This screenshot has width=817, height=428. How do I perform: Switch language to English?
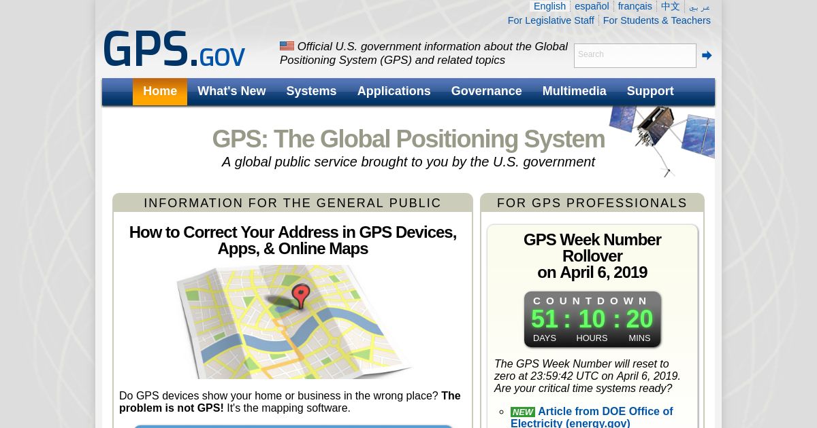pyautogui.click(x=549, y=6)
